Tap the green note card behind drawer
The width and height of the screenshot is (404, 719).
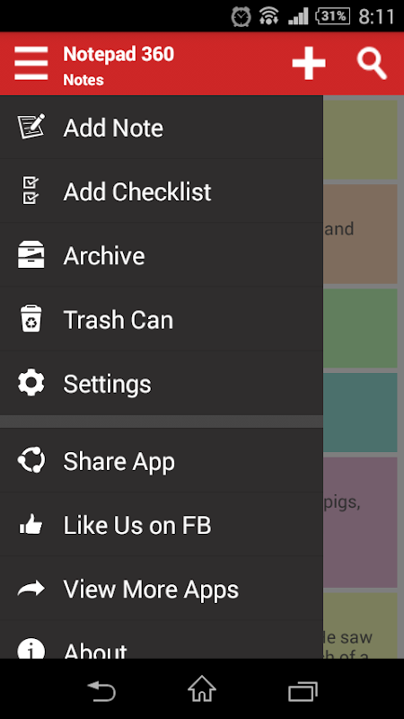pos(360,328)
